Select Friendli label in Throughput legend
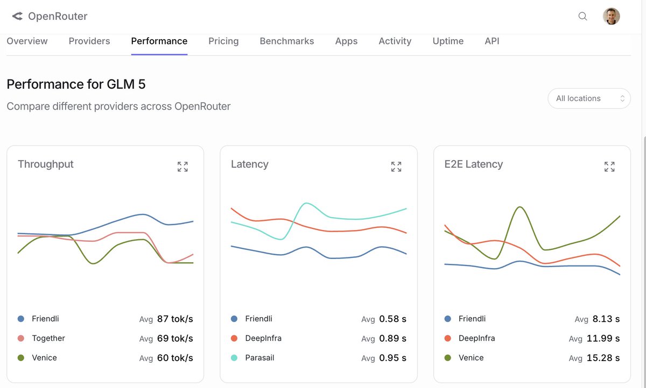This screenshot has width=646, height=388. pos(45,319)
